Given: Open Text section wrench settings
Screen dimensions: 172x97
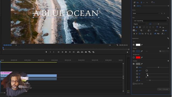Looking at the screenshot, I should click(x=168, y=18).
